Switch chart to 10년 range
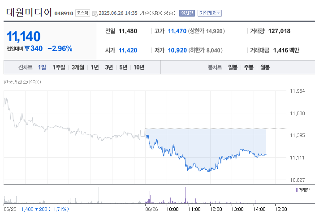Viewport: 315px width, 215px height. 139,67
